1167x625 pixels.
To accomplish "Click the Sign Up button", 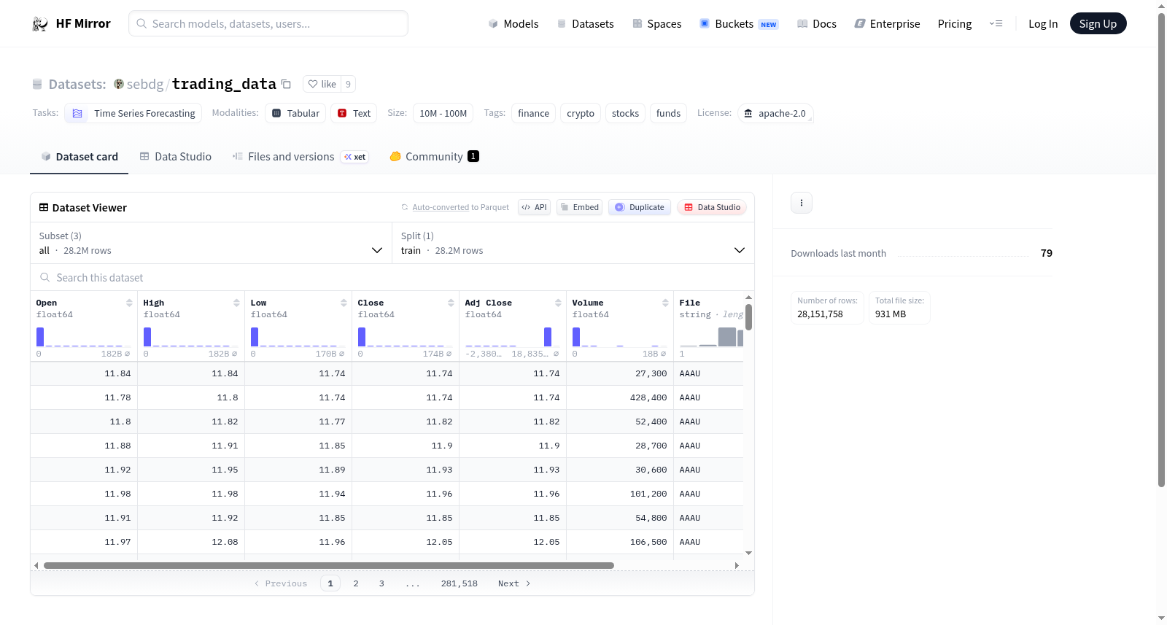I will point(1098,23).
